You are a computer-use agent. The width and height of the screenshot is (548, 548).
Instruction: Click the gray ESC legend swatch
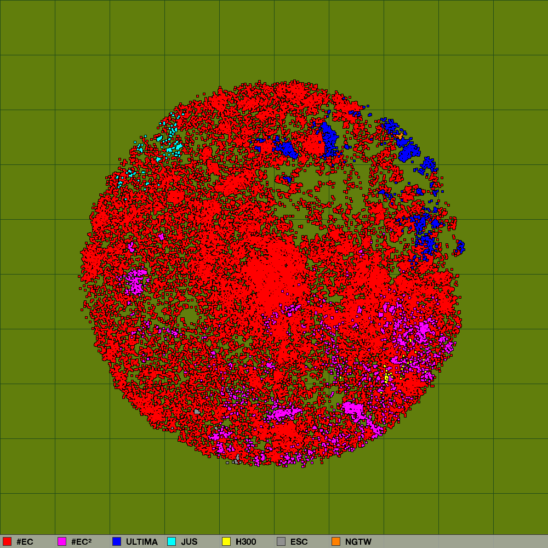pos(281,541)
